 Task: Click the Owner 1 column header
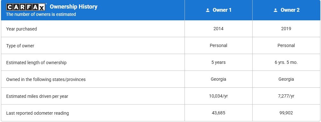pos(219,10)
